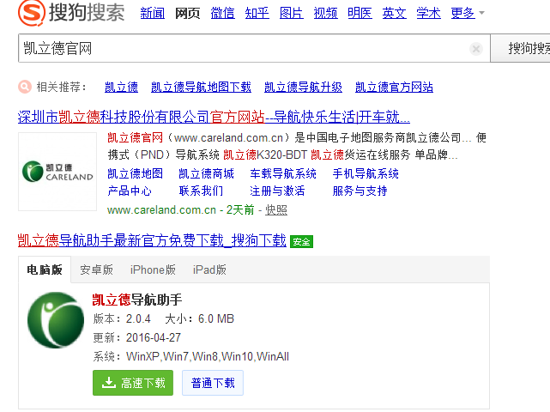Open the 图片 search category
The image size is (550, 412).
(x=291, y=13)
